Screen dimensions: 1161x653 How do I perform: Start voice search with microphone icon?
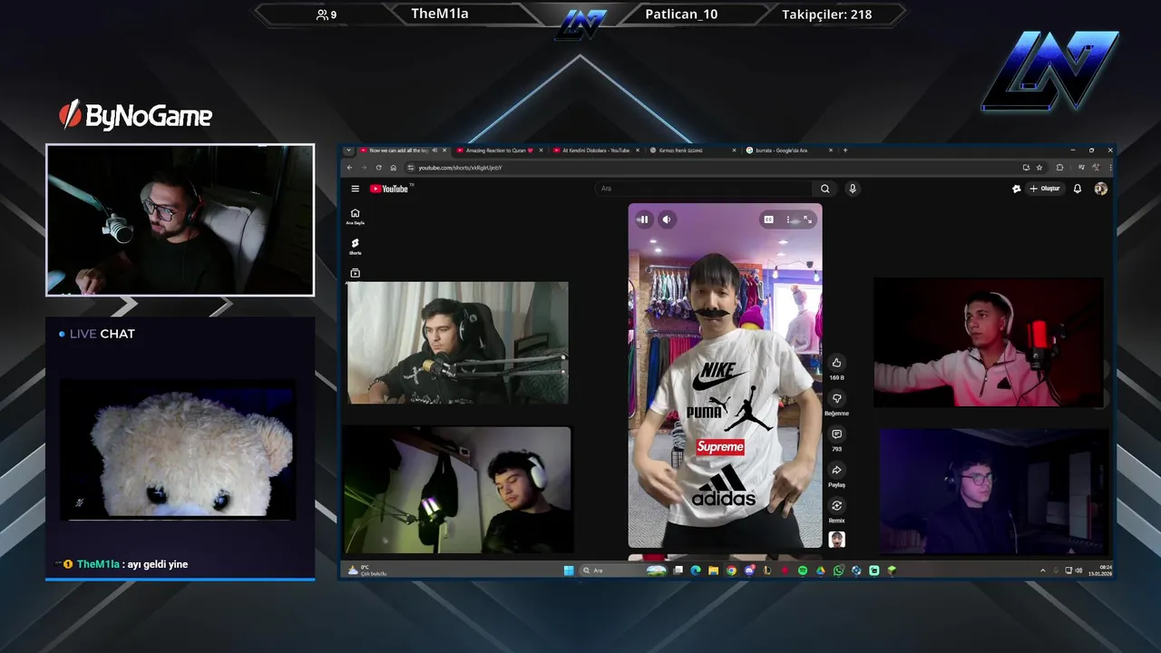pyautogui.click(x=852, y=189)
